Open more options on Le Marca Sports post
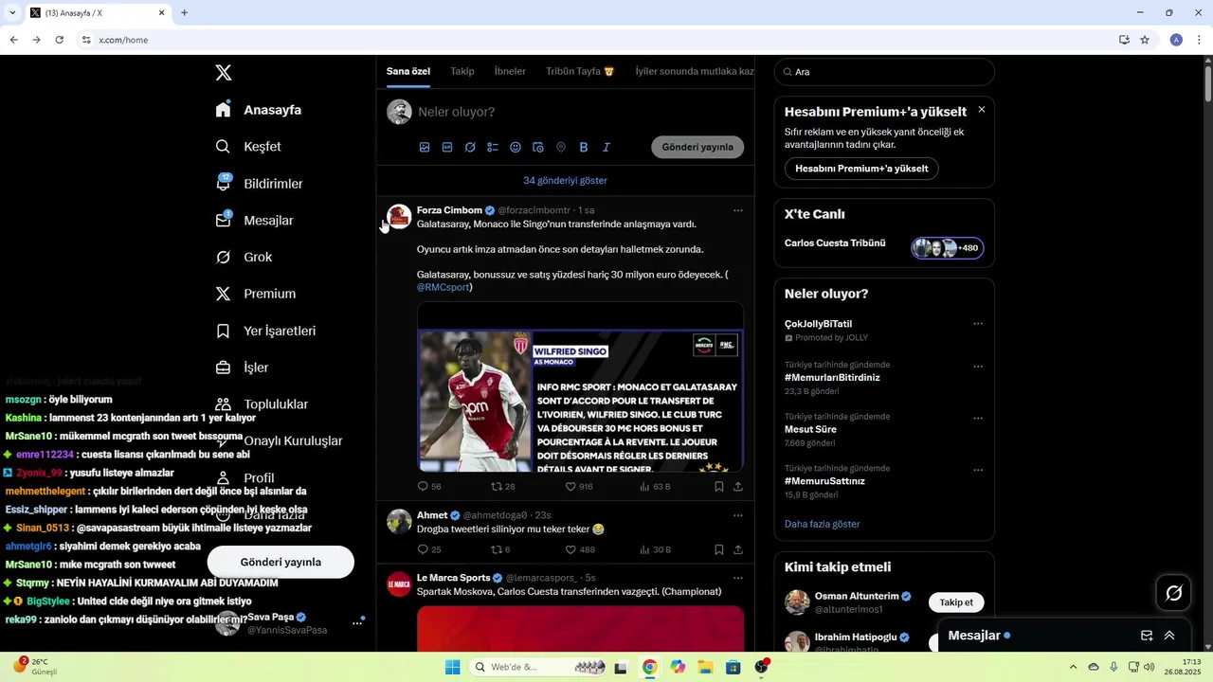This screenshot has height=682, width=1213. (738, 578)
